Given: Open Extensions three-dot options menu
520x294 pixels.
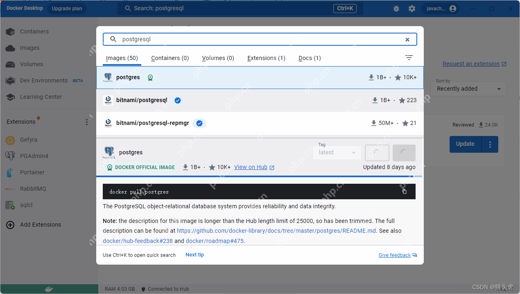Looking at the screenshot, I should (x=86, y=122).
